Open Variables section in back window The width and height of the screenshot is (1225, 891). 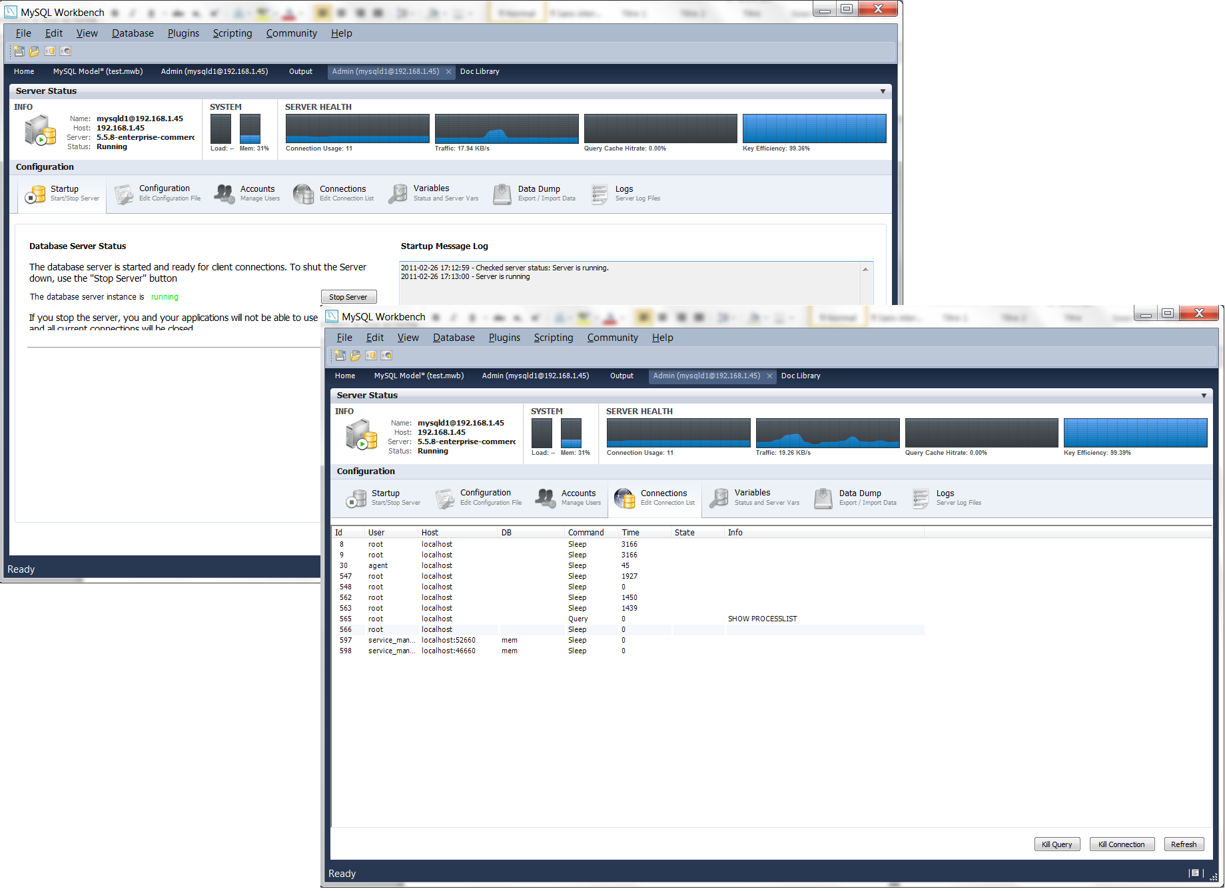click(x=434, y=194)
